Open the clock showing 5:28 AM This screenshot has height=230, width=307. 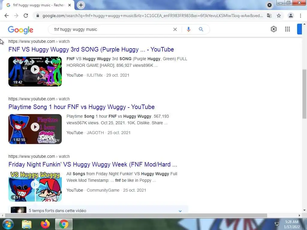[292, 224]
